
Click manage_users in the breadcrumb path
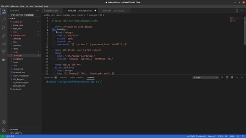70,15
